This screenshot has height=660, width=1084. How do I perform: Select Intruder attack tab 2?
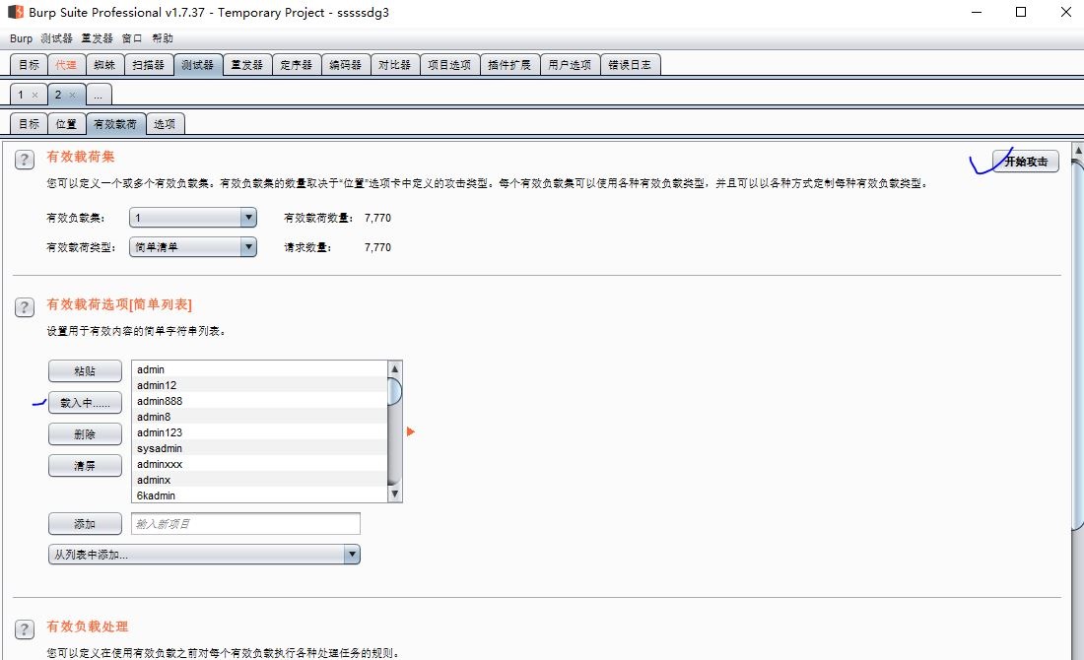66,94
